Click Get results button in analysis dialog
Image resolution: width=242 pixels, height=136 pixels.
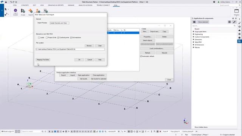(84, 79)
